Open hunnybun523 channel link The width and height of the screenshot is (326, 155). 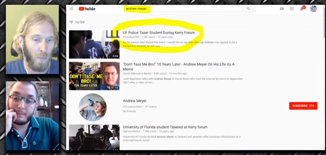point(131,37)
